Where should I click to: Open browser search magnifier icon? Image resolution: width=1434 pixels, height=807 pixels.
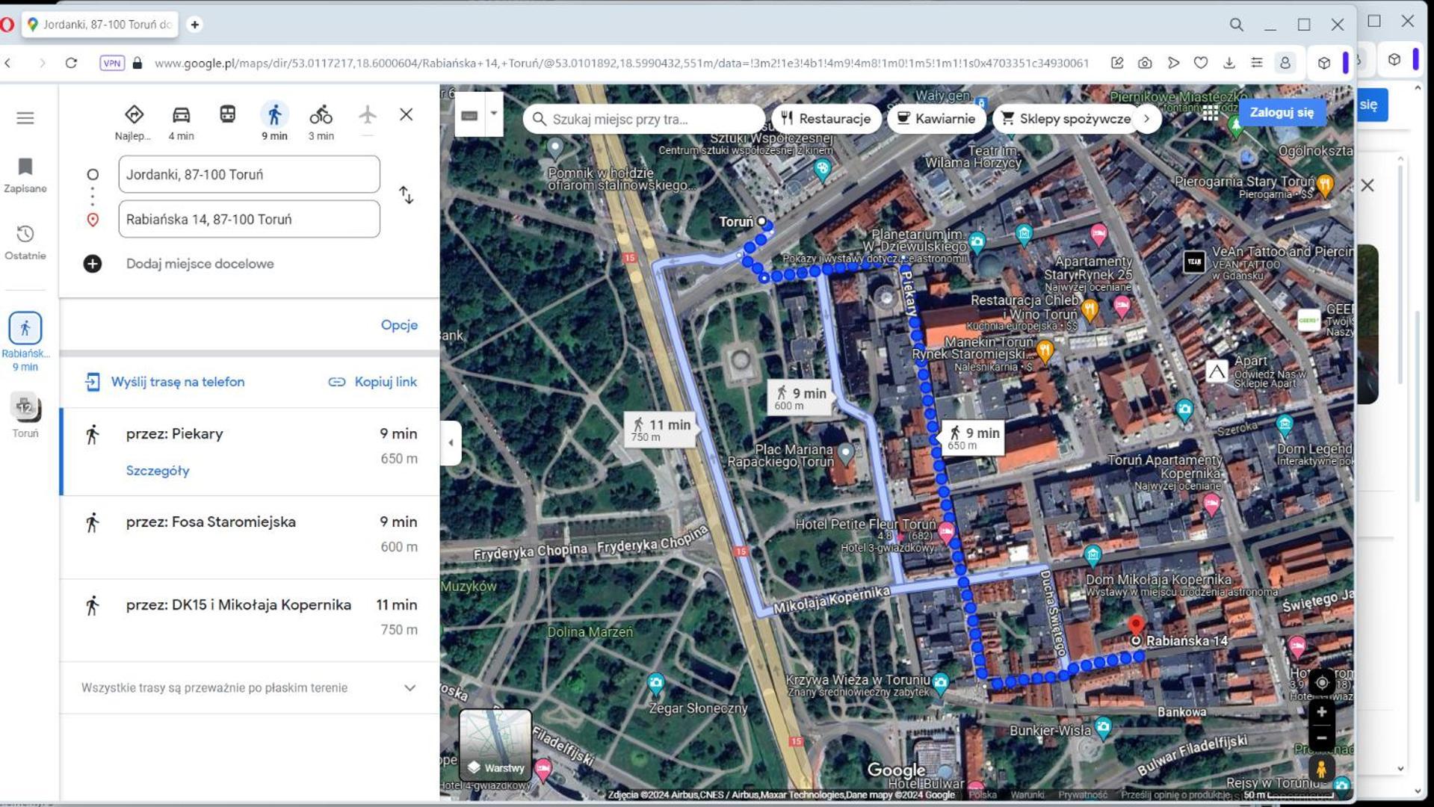tap(1236, 25)
